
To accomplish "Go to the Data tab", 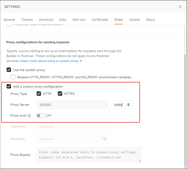I will coord(63,20).
